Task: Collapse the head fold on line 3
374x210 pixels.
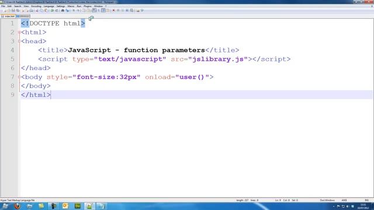Action: pyautogui.click(x=19, y=41)
